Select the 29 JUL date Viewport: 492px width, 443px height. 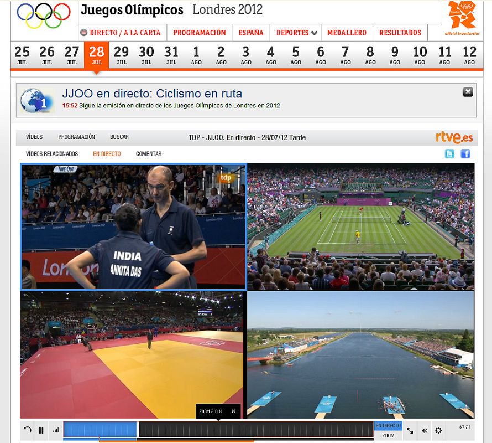(x=121, y=55)
